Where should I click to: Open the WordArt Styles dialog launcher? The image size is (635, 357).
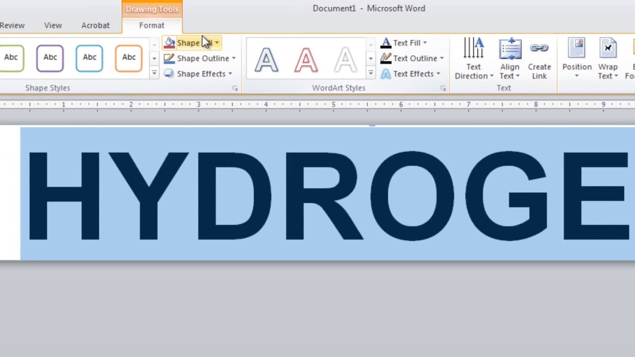coord(443,89)
